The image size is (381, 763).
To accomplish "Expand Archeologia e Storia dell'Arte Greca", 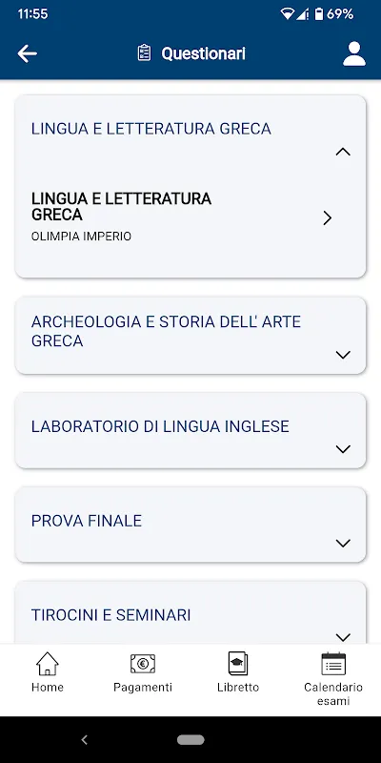I will pyautogui.click(x=343, y=355).
